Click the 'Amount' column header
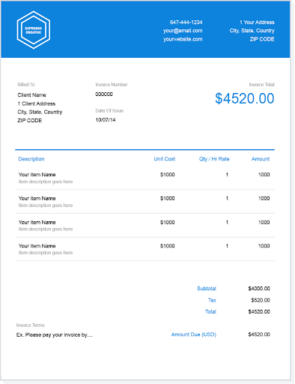 point(261,159)
